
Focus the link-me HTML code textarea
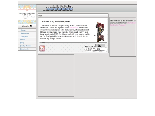(96, 50)
